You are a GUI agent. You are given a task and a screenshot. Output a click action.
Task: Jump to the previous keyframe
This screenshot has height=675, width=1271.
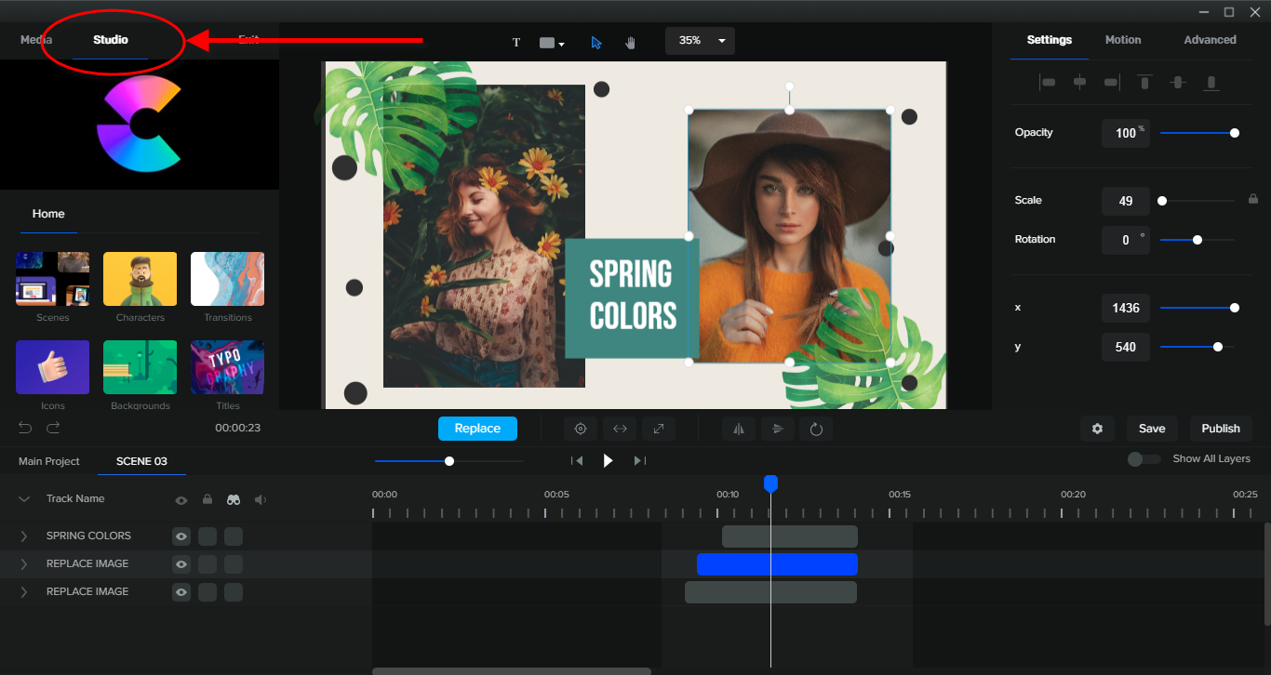pyautogui.click(x=577, y=460)
